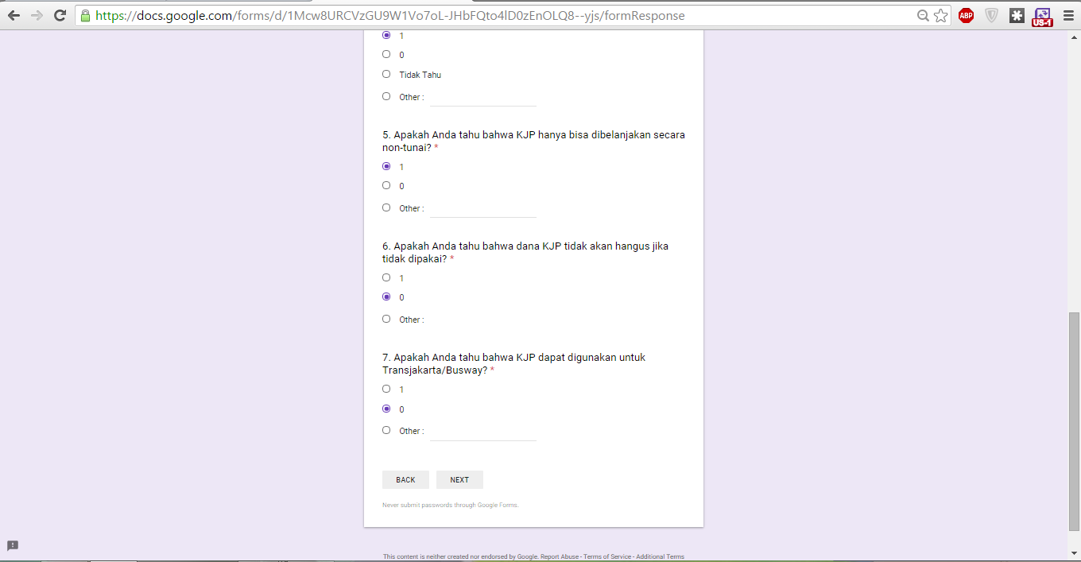Viewport: 1081px width, 562px height.
Task: Select option 1 for question 5 non-tunai
Action: pos(386,166)
